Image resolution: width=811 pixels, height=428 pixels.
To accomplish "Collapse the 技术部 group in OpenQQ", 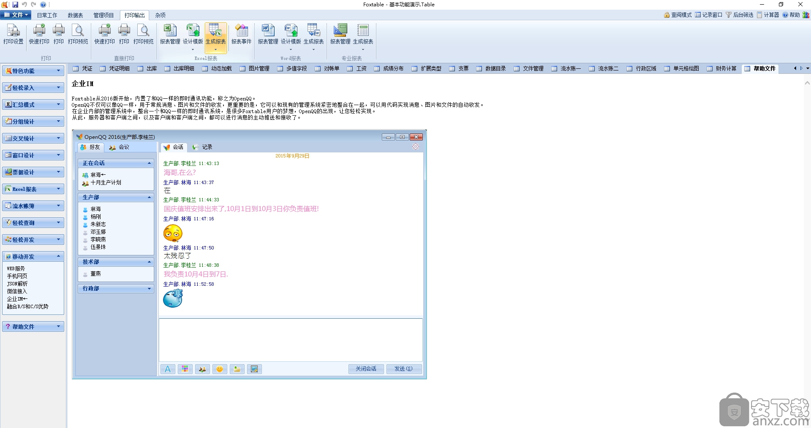I will [x=116, y=262].
